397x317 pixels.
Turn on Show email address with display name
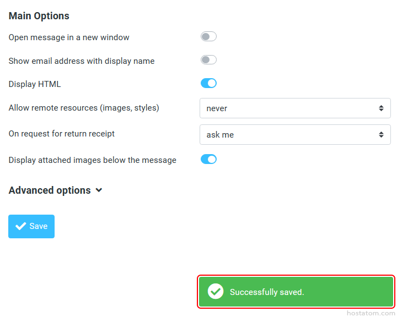coord(208,60)
